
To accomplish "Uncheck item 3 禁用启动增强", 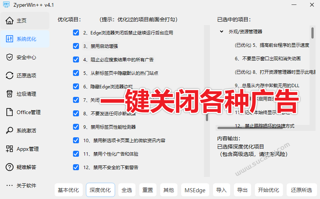I will click(x=76, y=46).
